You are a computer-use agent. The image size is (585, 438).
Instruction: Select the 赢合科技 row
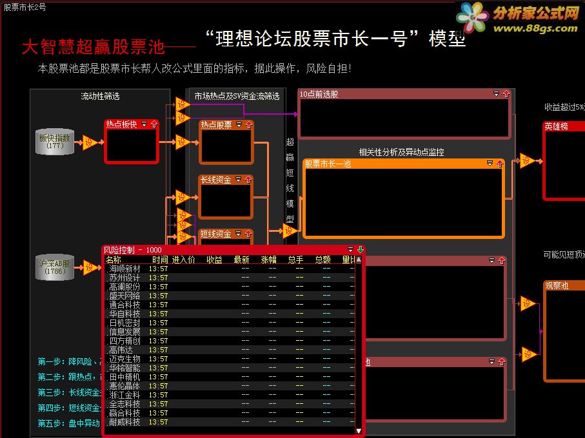pos(230,413)
